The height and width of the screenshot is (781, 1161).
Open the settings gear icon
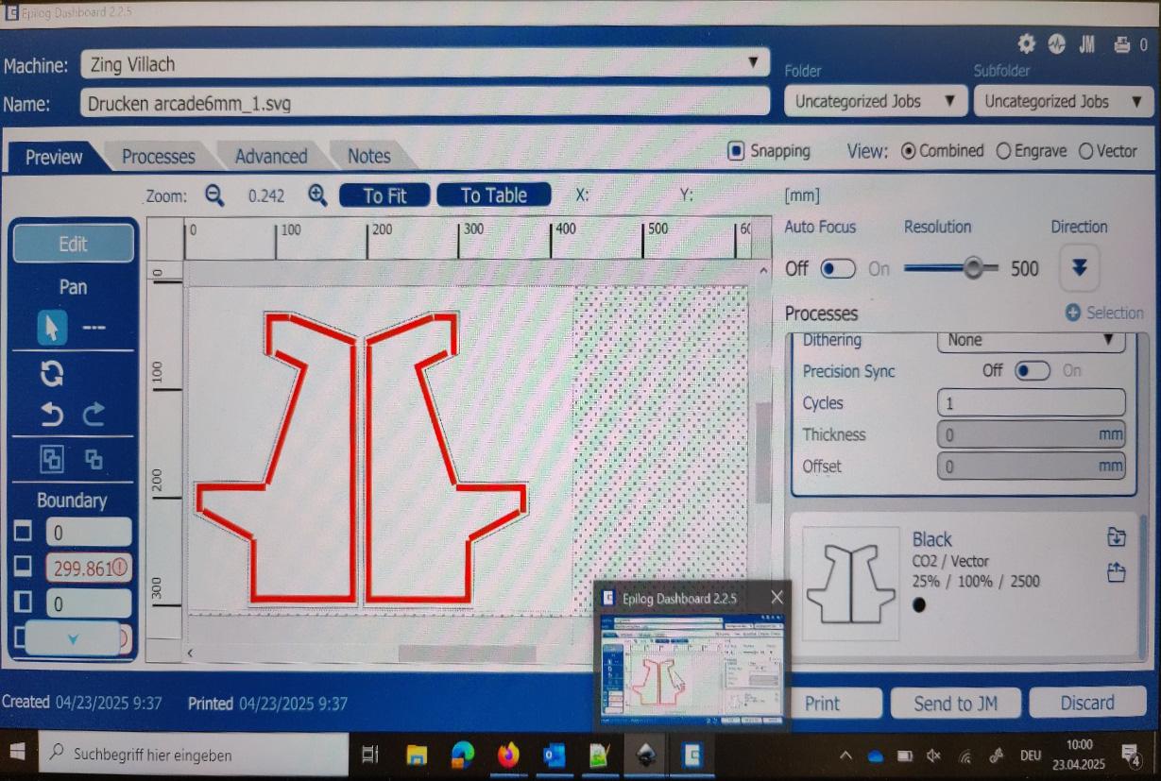tap(1026, 44)
